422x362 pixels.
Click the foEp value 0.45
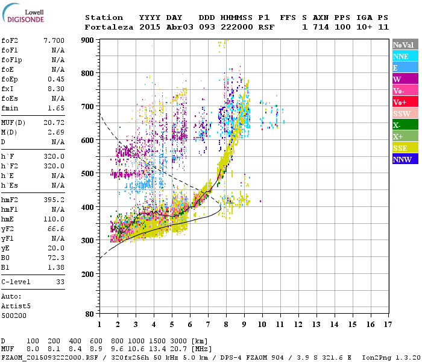tap(56, 79)
